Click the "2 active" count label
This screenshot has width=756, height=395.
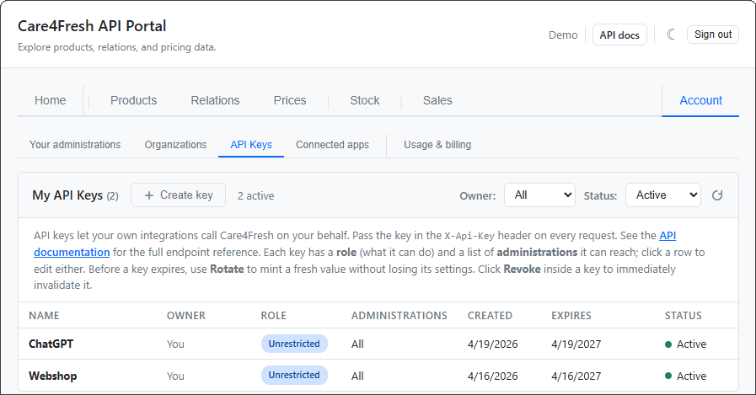(255, 195)
